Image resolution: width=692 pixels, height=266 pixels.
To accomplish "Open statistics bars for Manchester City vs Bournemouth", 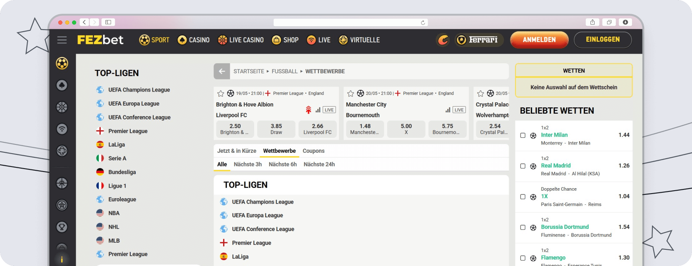I will click(448, 110).
